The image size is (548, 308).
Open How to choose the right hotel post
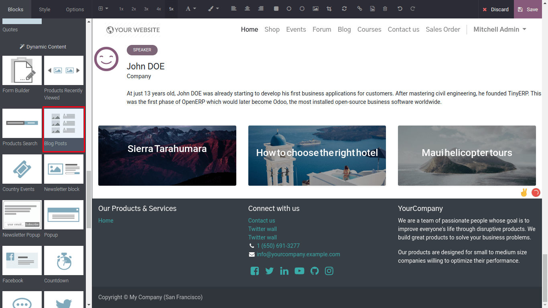317,156
